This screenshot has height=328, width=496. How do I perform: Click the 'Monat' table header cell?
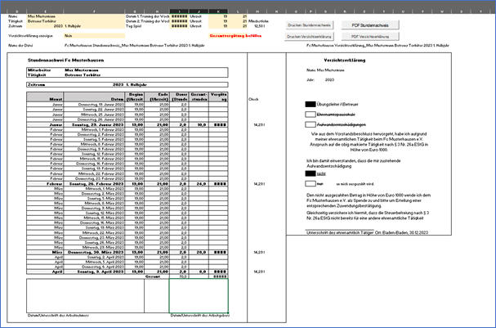(x=45, y=97)
